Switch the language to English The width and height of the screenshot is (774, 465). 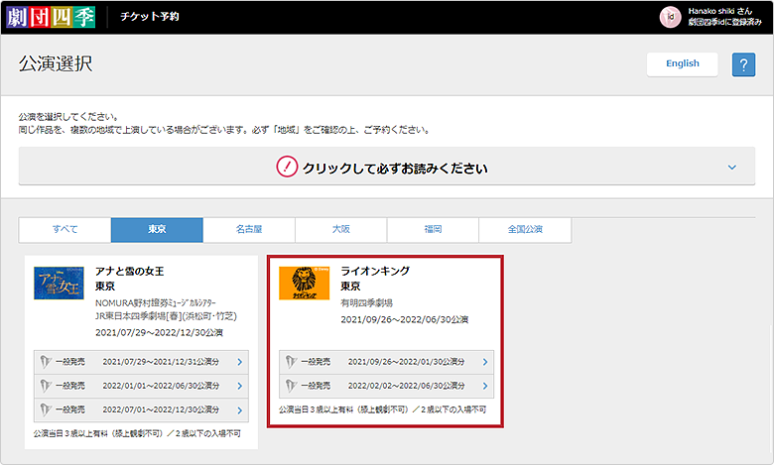[682, 63]
